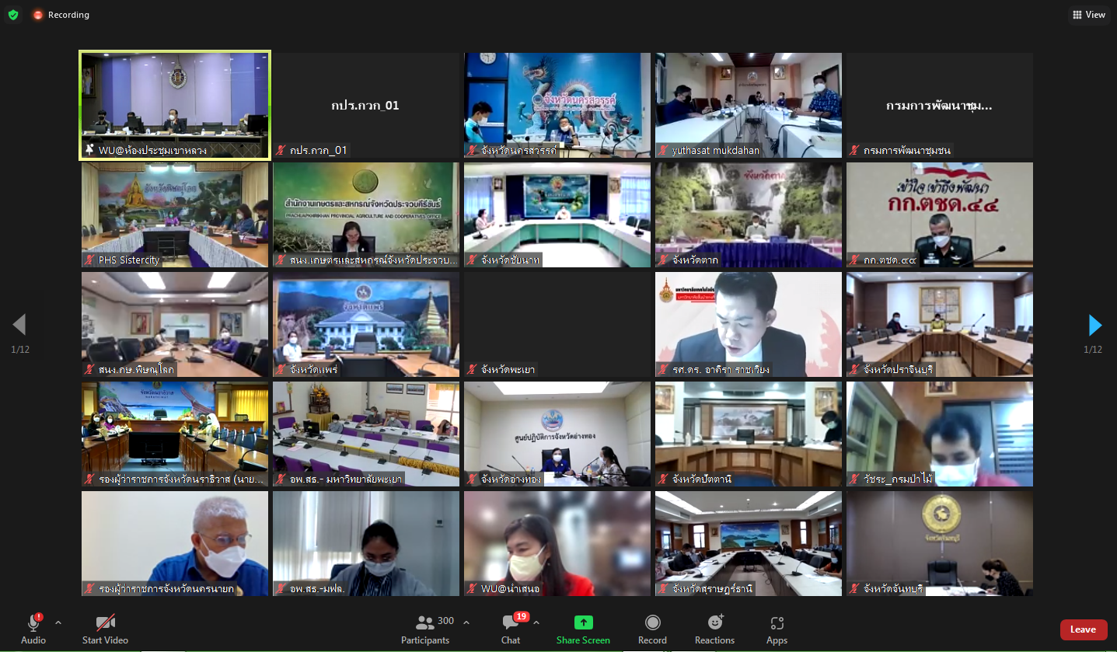Click muted mic icon on จังหวัดตาก label
The image size is (1117, 652).
663,260
